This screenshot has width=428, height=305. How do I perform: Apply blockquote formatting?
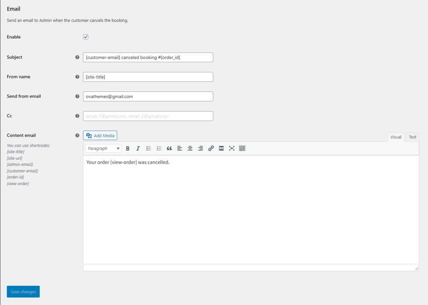pyautogui.click(x=169, y=148)
